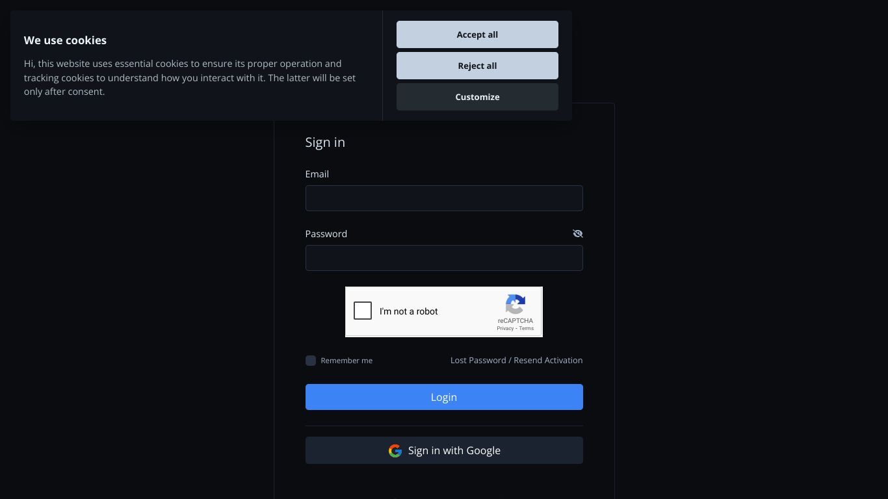Viewport: 888px width, 499px height.
Task: Click the I'm not a robot text
Action: [x=409, y=311]
